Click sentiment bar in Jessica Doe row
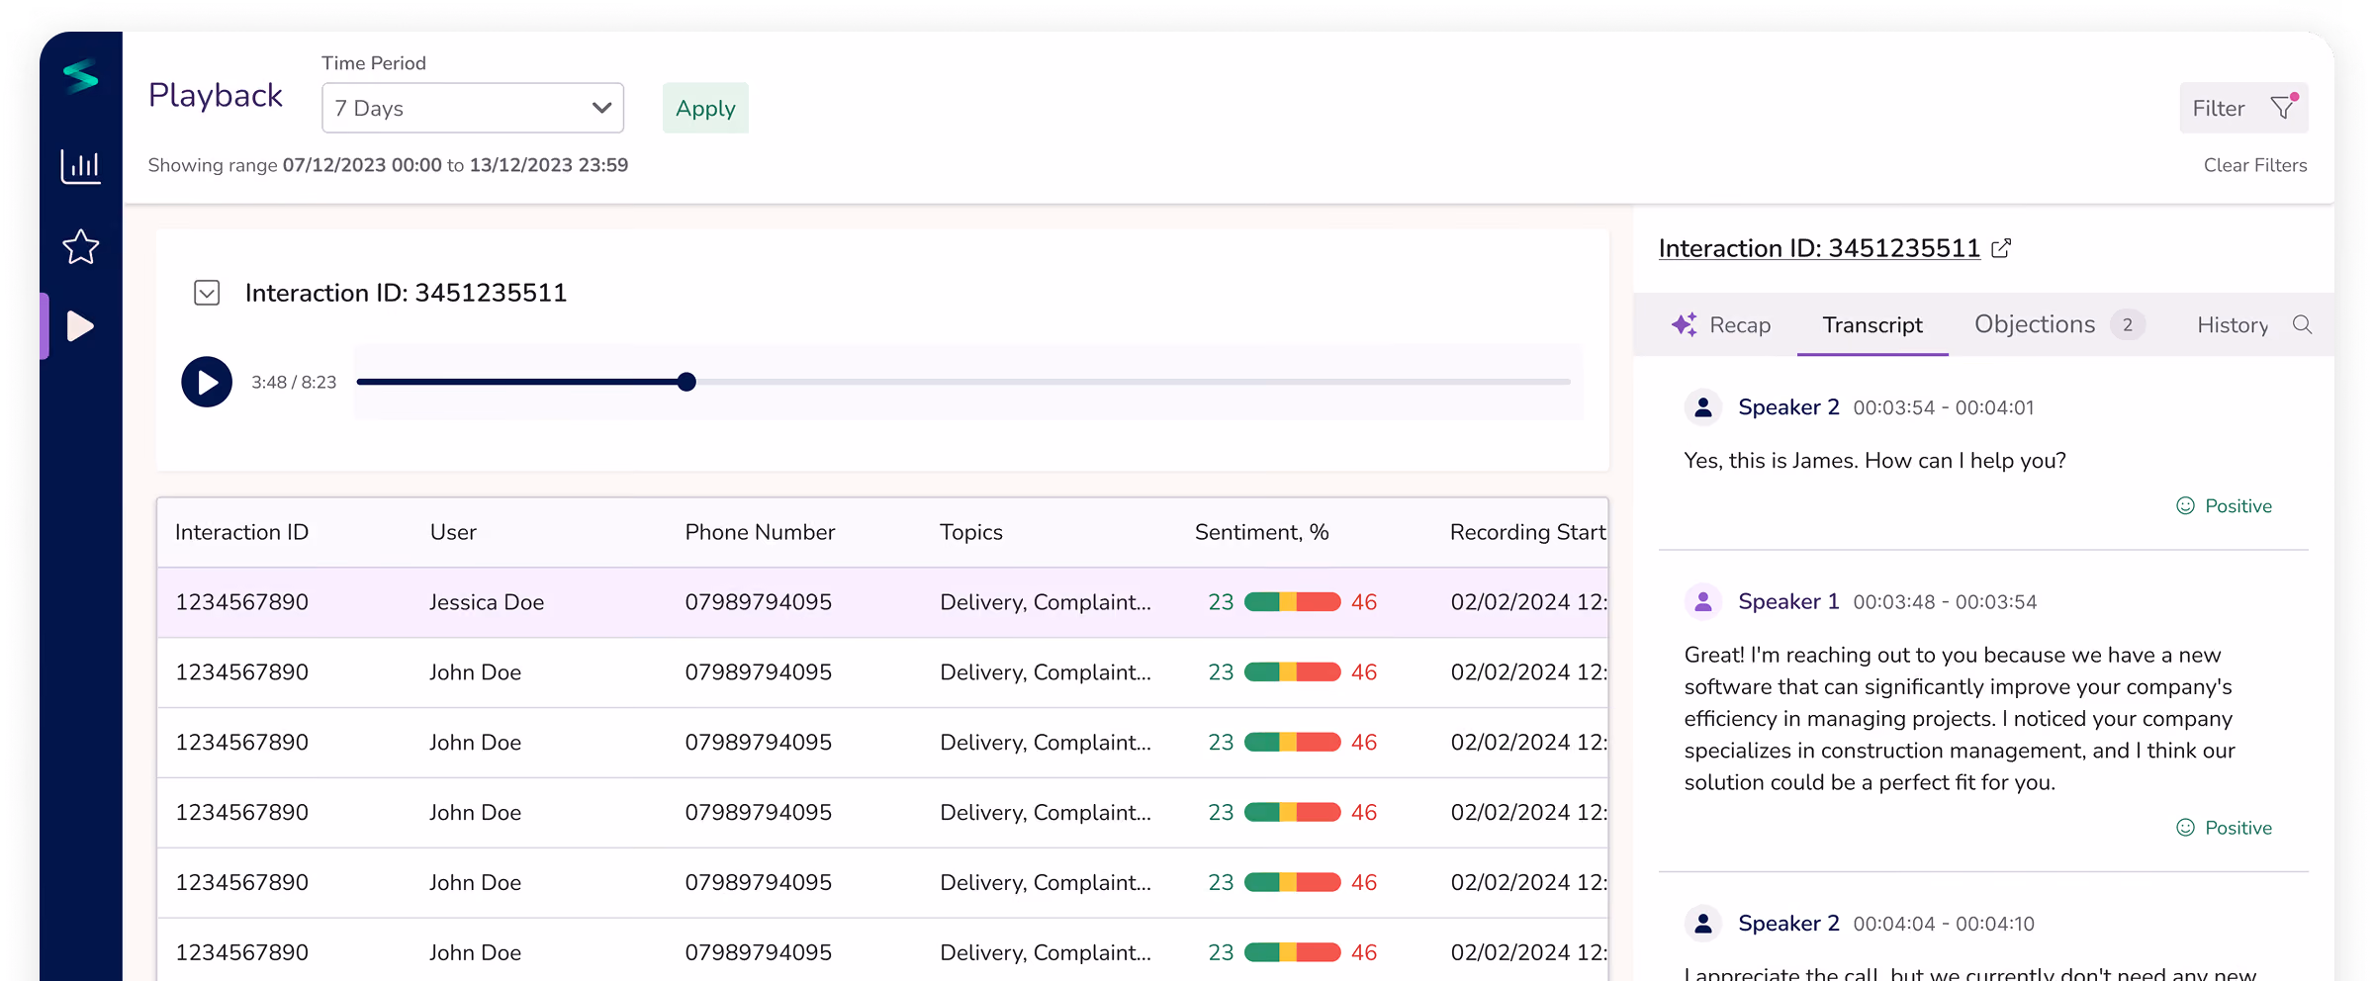2374x981 pixels. click(x=1292, y=602)
